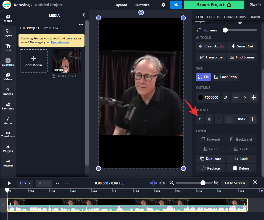
Task: Open the playback speed 1.0x dropdown
Action: pyautogui.click(x=25, y=183)
